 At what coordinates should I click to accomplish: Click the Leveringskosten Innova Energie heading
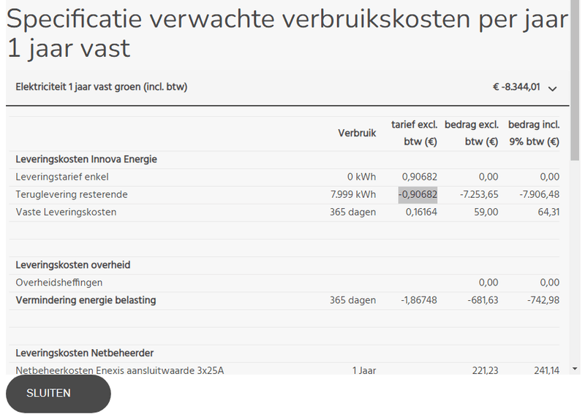pyautogui.click(x=86, y=159)
